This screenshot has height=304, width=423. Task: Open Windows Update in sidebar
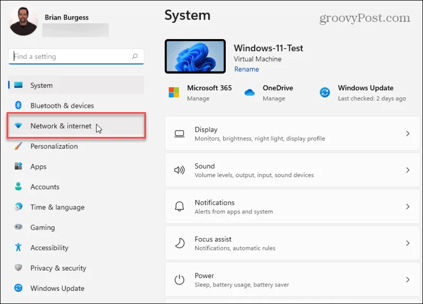coord(76,288)
